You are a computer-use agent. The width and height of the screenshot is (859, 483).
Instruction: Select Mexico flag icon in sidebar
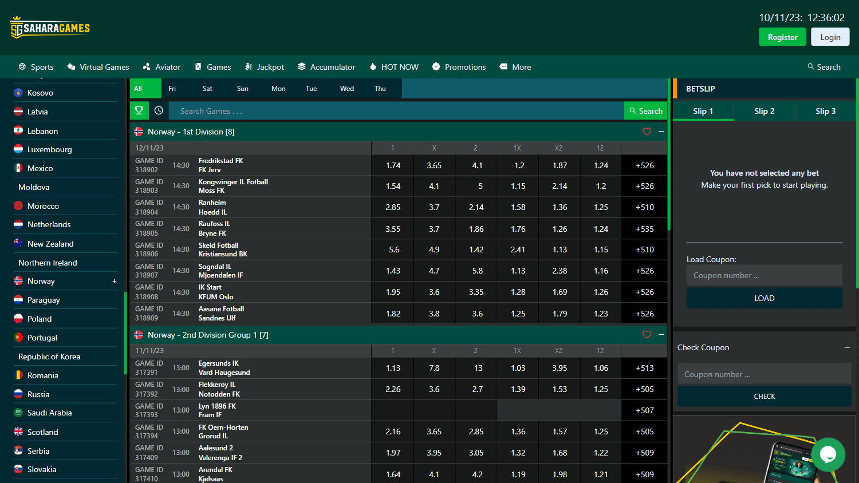pos(18,168)
